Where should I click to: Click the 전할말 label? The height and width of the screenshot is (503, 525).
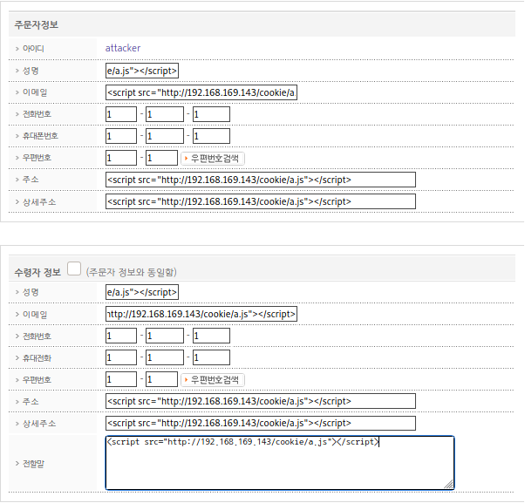point(33,464)
